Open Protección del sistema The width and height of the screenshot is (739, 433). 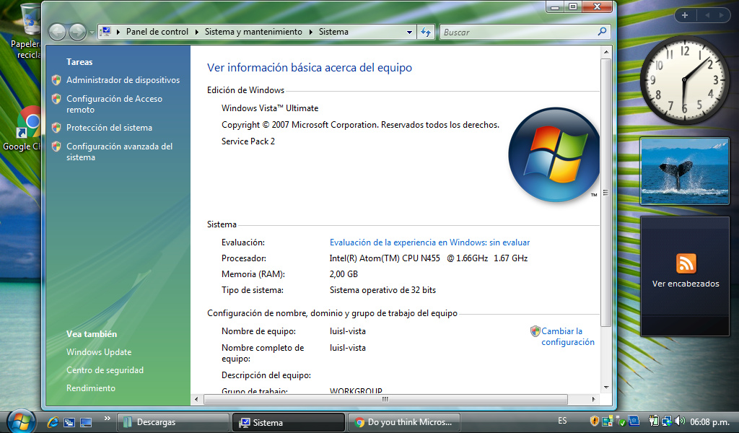(x=110, y=128)
